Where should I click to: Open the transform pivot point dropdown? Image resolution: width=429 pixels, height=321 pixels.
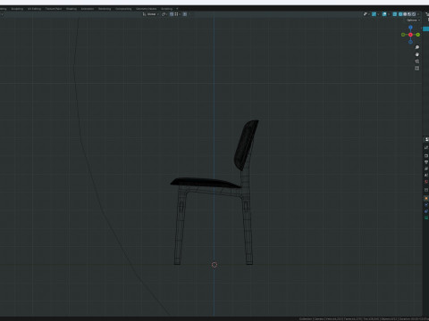tap(164, 14)
